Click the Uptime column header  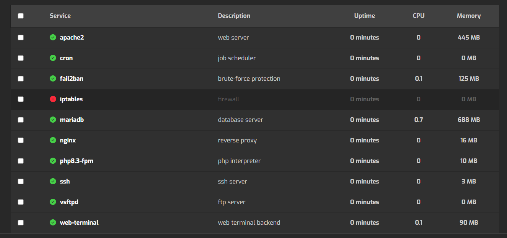pos(364,16)
